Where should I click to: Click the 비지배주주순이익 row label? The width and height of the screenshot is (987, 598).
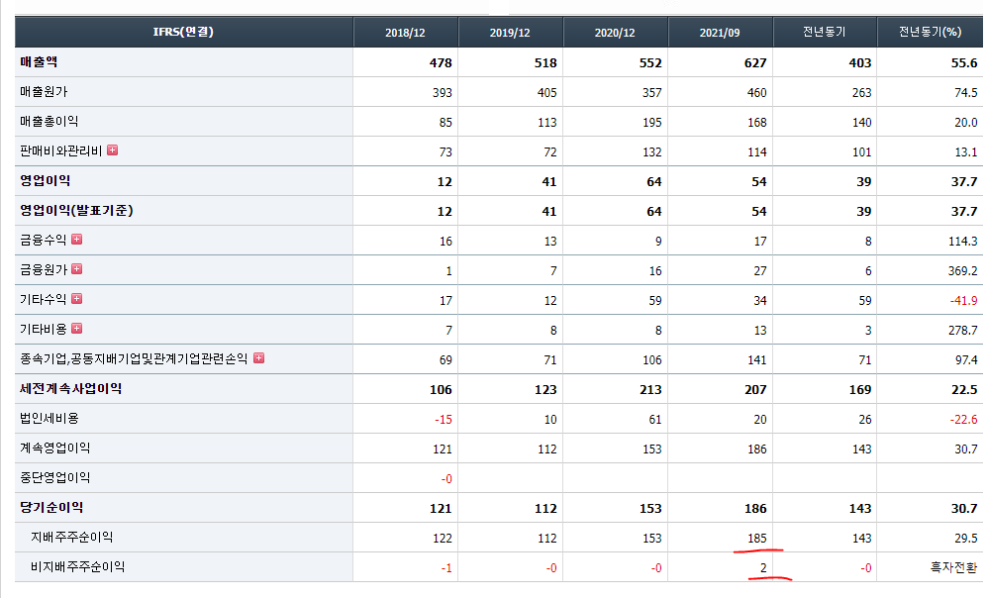(x=77, y=566)
